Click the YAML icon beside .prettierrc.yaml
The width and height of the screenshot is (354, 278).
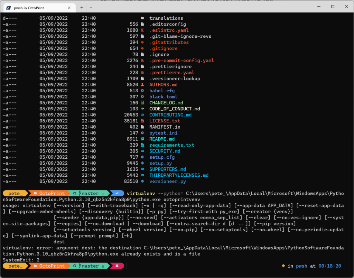[142, 73]
